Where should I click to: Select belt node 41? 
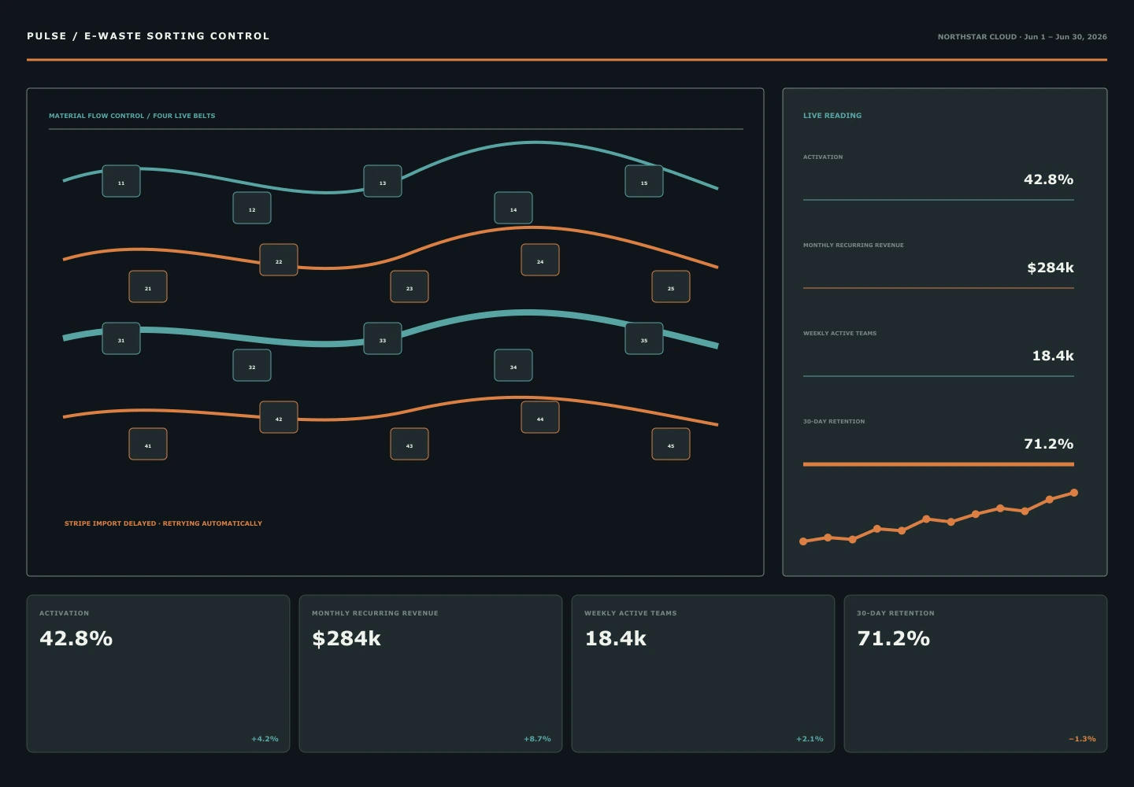click(148, 444)
